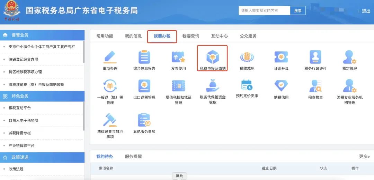Open the 公众服务 tab
The image size is (374, 180).
pyautogui.click(x=248, y=36)
